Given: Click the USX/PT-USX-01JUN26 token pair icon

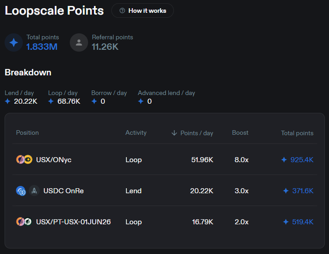Looking at the screenshot, I should [x=24, y=222].
